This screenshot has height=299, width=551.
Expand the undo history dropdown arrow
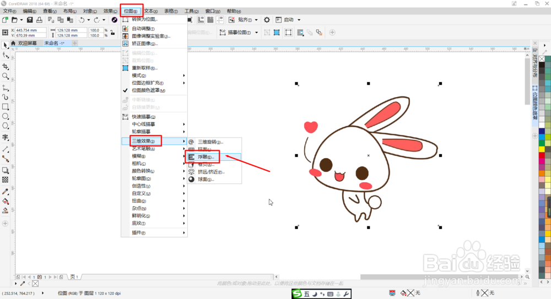pyautogui.click(x=89, y=20)
